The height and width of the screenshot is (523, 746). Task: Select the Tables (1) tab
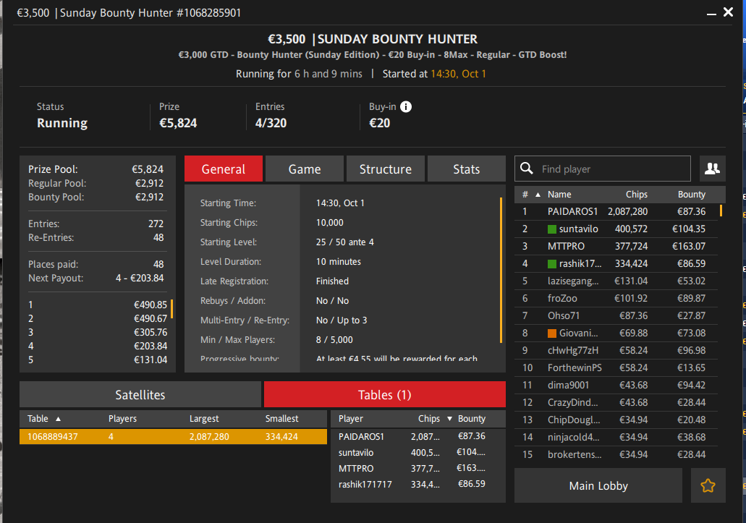(385, 395)
